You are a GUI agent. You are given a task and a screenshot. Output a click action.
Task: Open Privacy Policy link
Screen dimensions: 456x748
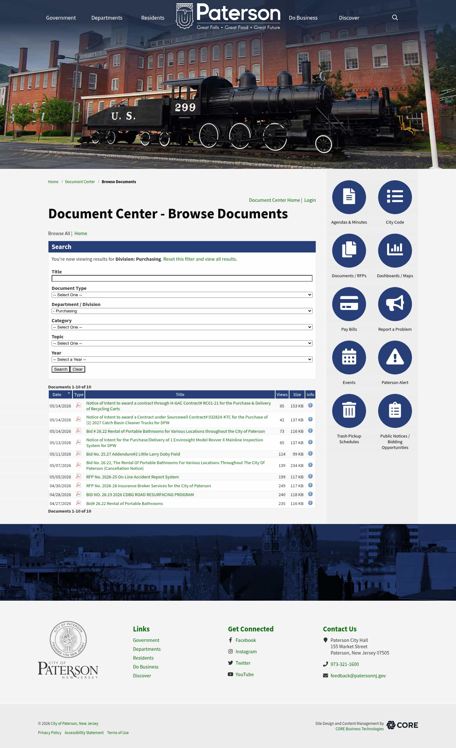50,732
